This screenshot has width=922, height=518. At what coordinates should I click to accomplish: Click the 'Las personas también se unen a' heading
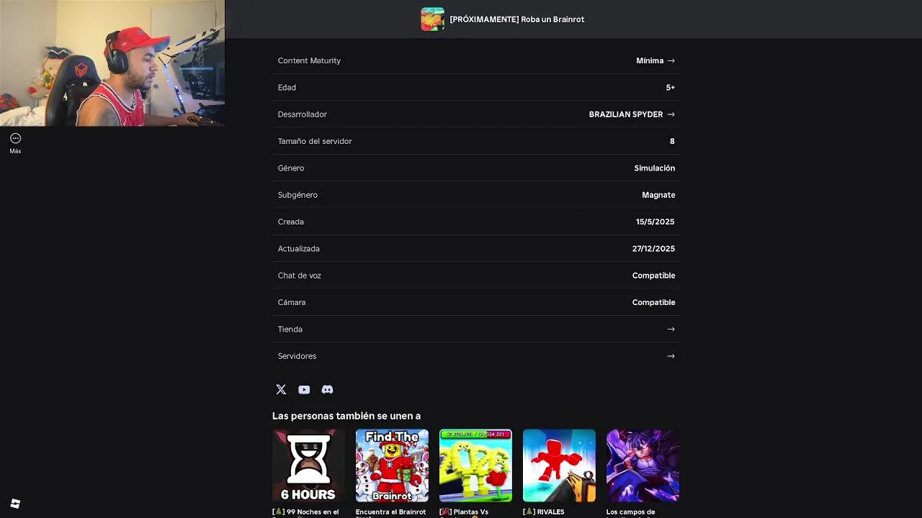[346, 416]
